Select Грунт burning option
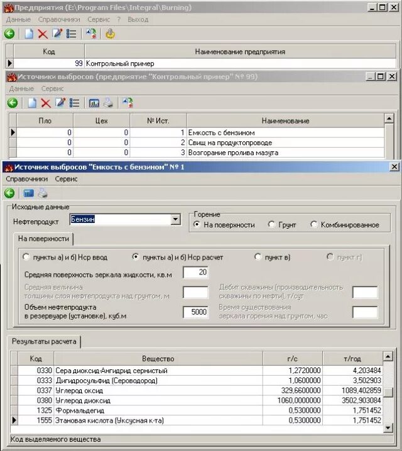This screenshot has height=451, width=402. [x=282, y=225]
